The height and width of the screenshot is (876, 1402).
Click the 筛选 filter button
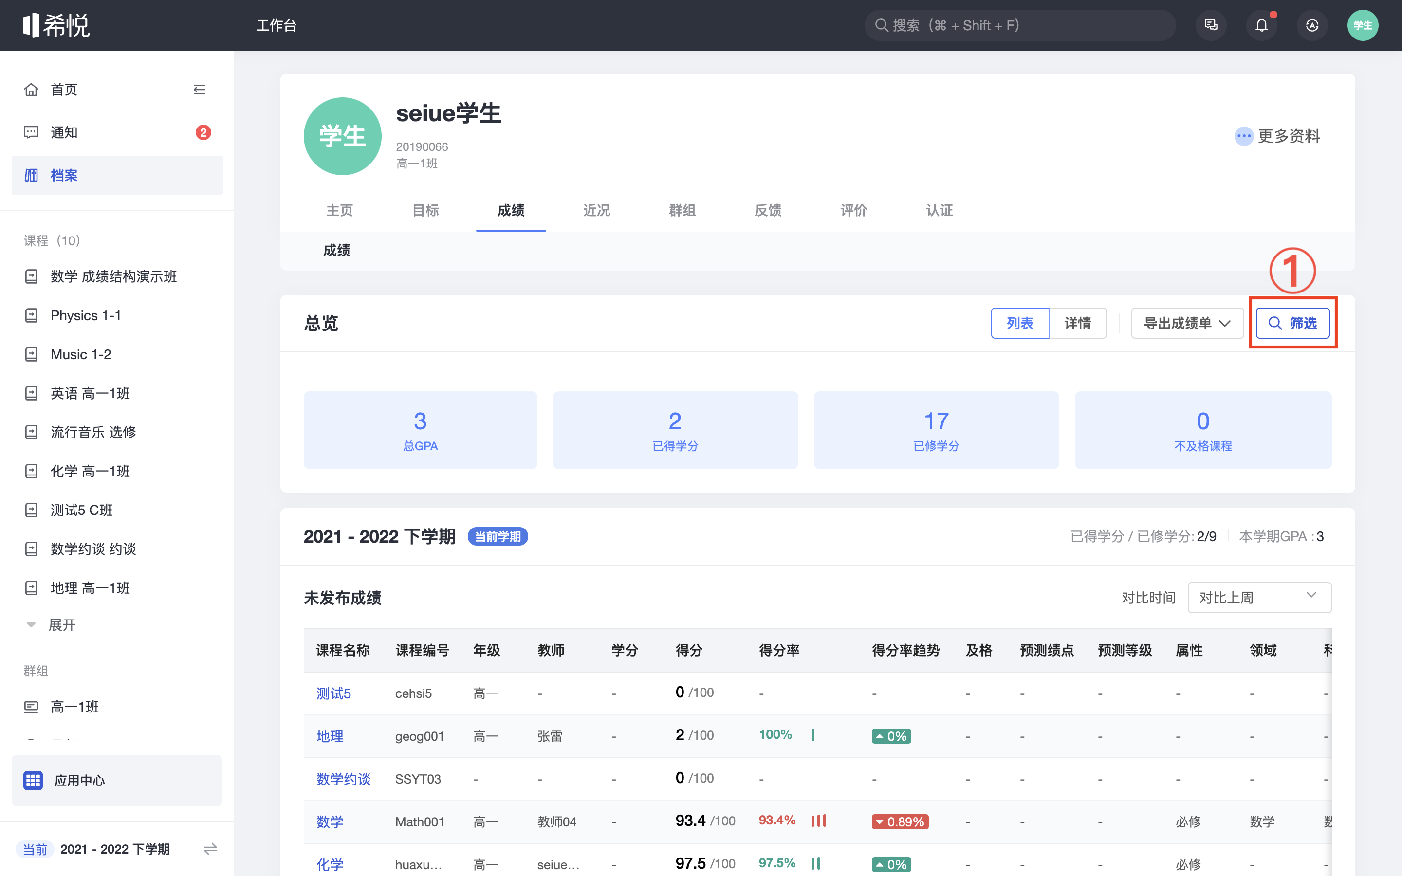(1292, 323)
